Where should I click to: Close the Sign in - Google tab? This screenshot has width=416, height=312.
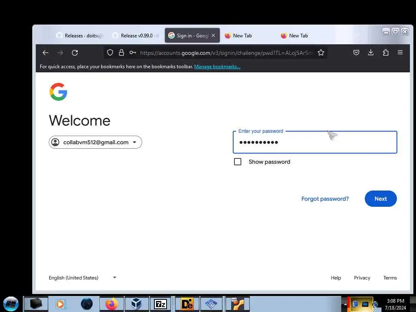click(213, 35)
